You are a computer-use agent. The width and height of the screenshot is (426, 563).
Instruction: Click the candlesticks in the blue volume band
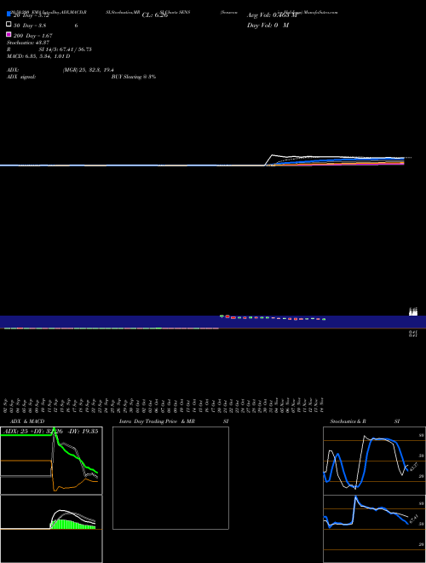273,318
